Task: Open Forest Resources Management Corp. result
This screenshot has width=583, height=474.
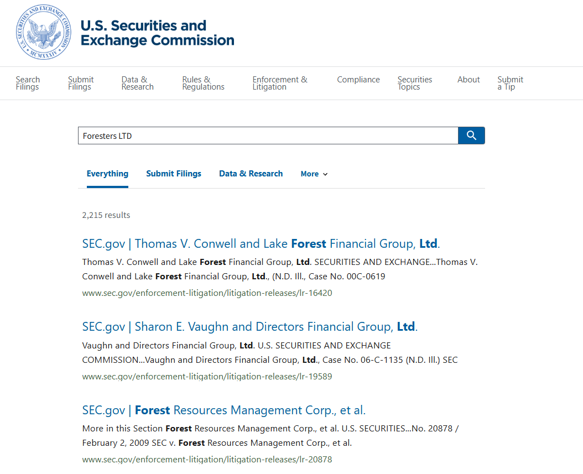Action: 223,410
